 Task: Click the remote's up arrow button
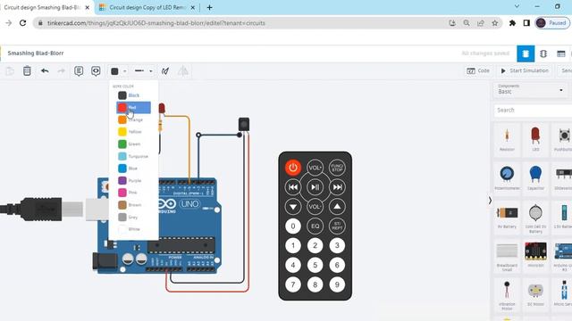pos(337,206)
